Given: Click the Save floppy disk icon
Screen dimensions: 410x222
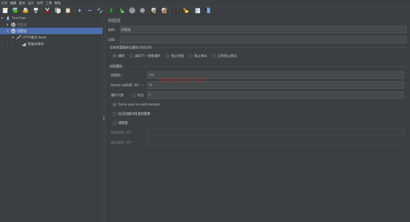Looking at the screenshot, I should pos(36,10).
